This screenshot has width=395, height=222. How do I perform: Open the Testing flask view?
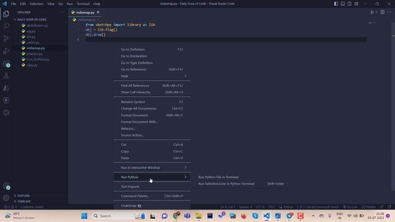tap(6, 76)
